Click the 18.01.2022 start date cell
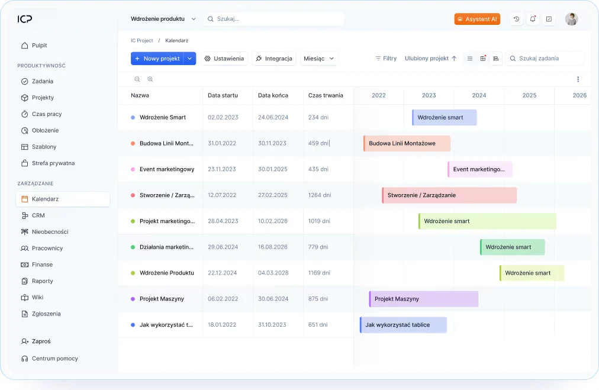 click(222, 325)
